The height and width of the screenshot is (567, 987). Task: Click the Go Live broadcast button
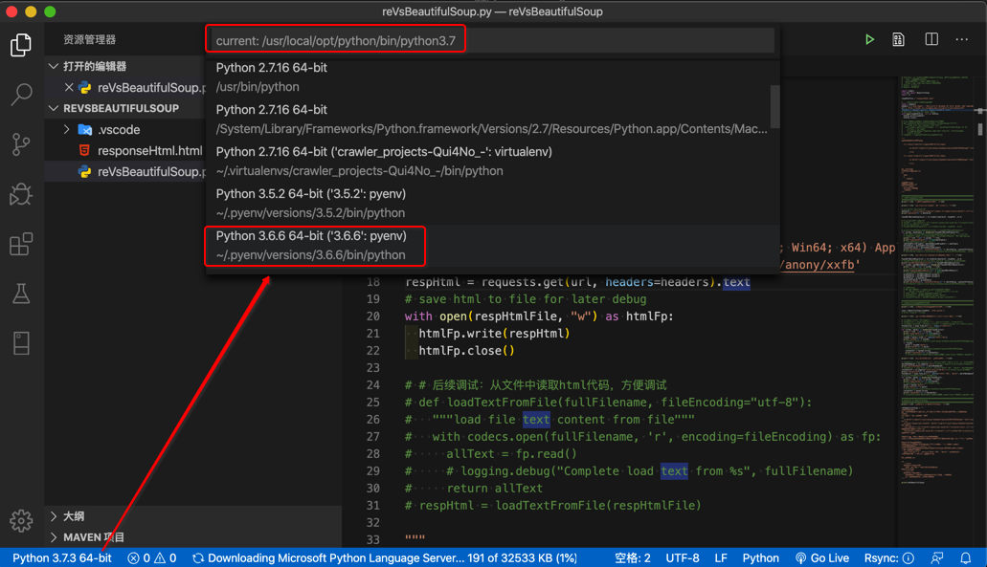click(822, 558)
